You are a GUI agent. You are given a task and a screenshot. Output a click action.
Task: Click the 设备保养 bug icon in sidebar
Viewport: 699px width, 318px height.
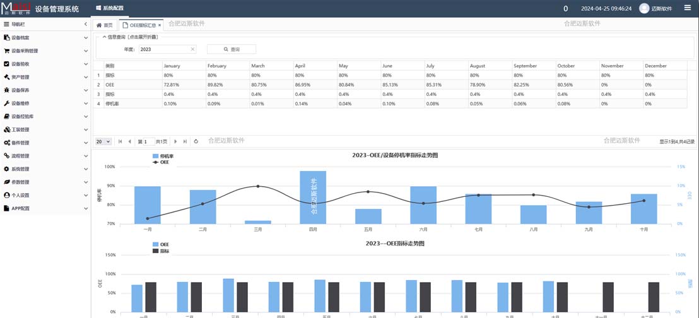pyautogui.click(x=6, y=90)
